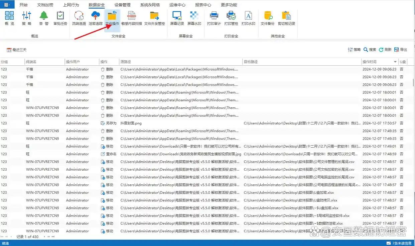Viewport: 415px width, 246px height.
Task: Click the 导出 export button
Action: coord(401,50)
